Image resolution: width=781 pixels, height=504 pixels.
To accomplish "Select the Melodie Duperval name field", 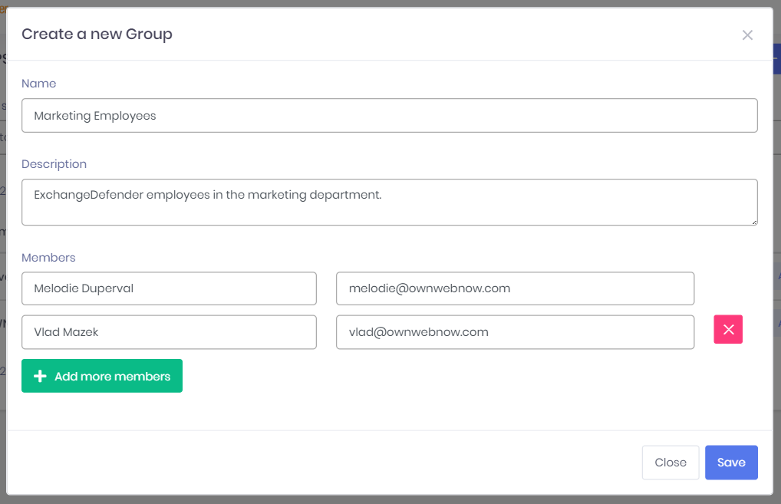I will point(169,288).
